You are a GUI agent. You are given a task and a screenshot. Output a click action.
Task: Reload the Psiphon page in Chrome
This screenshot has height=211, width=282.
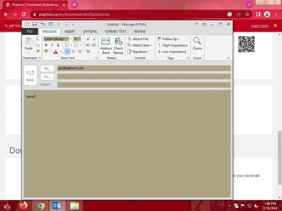(24, 14)
